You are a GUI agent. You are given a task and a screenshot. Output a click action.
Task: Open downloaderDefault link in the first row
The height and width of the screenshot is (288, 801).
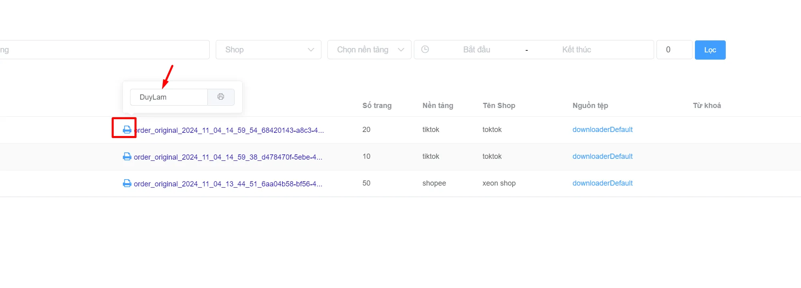(x=602, y=130)
